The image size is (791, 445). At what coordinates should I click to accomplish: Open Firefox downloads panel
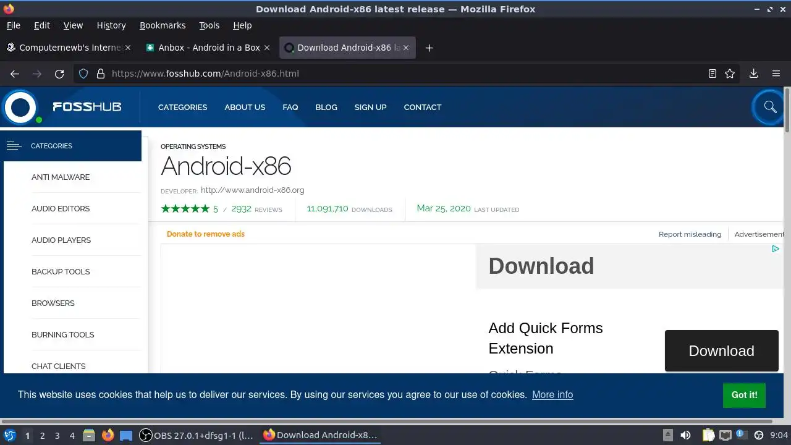[x=753, y=74]
